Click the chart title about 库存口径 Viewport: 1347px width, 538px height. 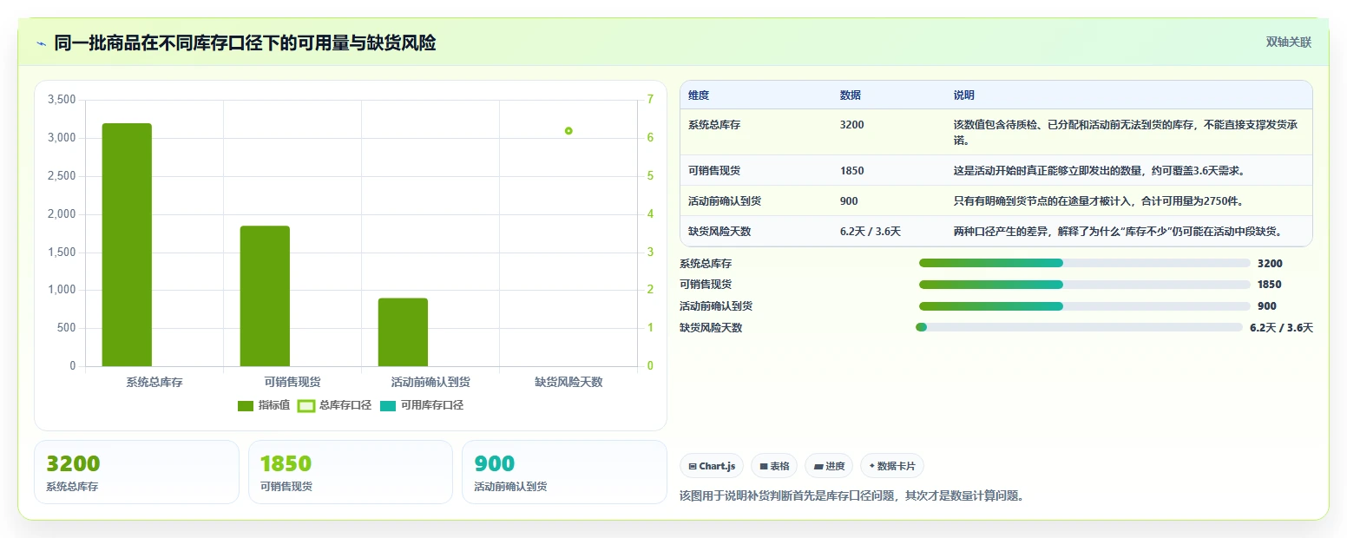245,43
